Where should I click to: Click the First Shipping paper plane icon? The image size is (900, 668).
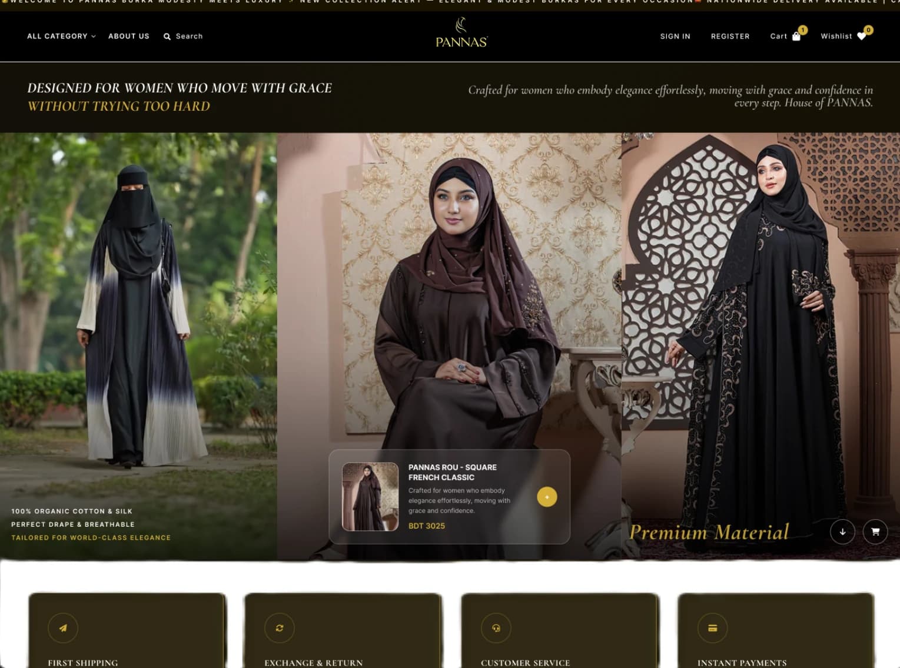pos(63,628)
